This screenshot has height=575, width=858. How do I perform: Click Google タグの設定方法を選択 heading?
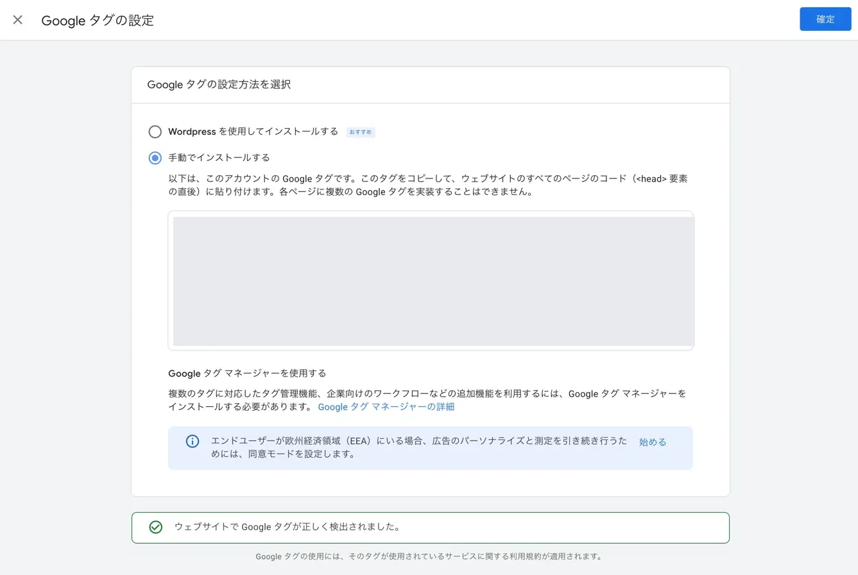[x=219, y=85]
